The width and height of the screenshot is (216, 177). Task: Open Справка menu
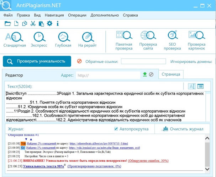[x=130, y=15]
